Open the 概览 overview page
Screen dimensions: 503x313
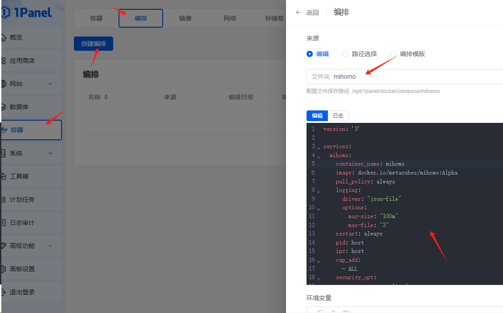[16, 37]
